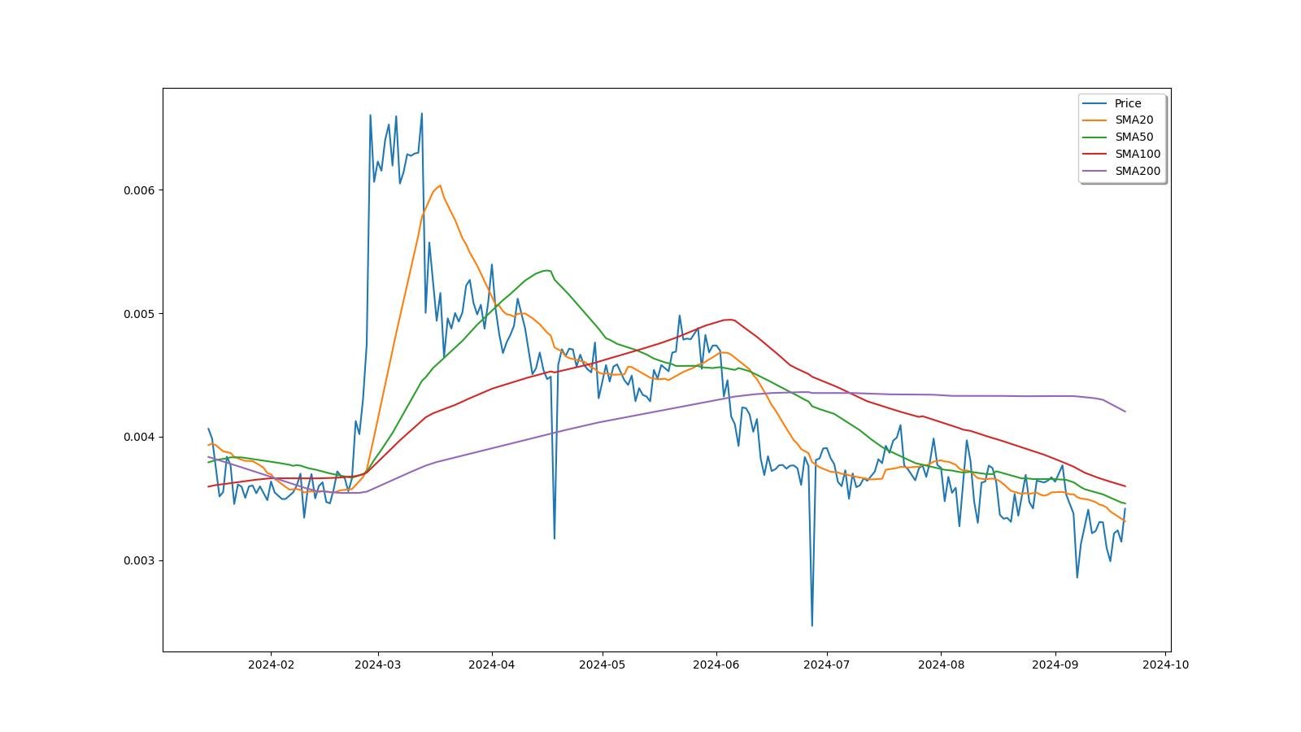Click the 2024-02 x-axis label
The image size is (1301, 732).
pos(271,664)
